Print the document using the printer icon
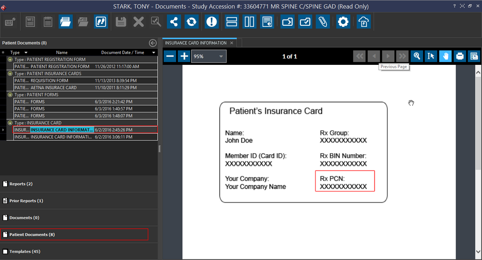 (x=460, y=56)
